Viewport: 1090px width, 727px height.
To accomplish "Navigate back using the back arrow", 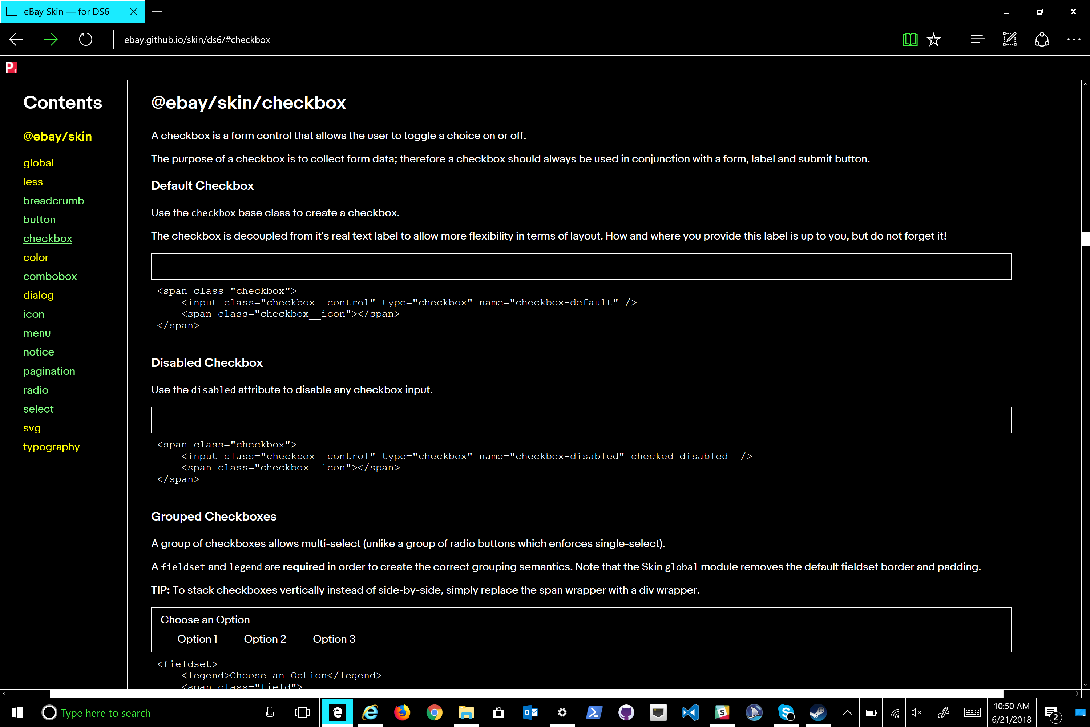I will click(x=15, y=39).
